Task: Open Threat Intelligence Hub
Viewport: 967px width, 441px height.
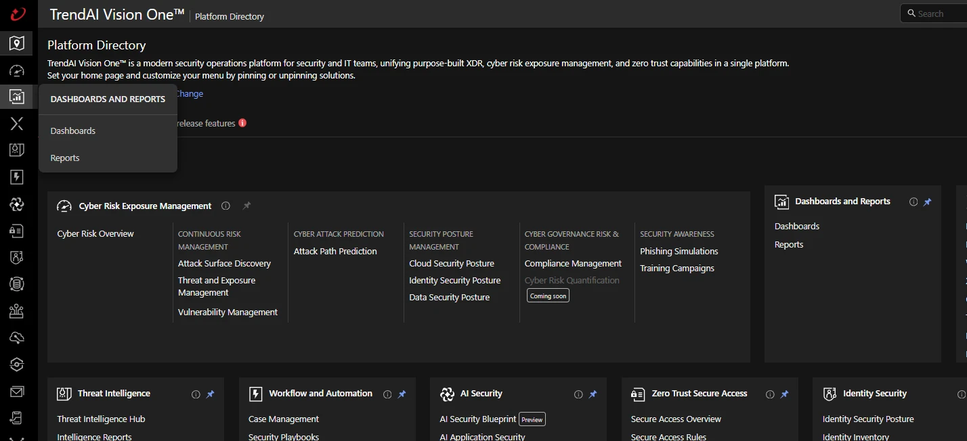Action: pos(101,419)
